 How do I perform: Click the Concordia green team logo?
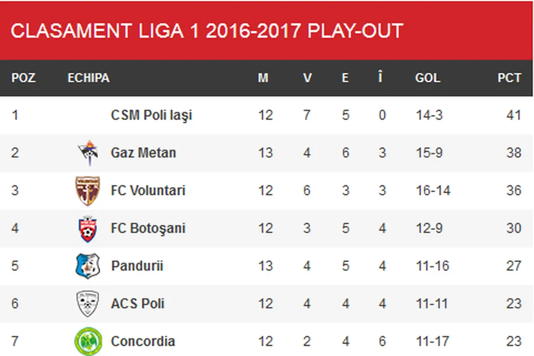[88, 341]
